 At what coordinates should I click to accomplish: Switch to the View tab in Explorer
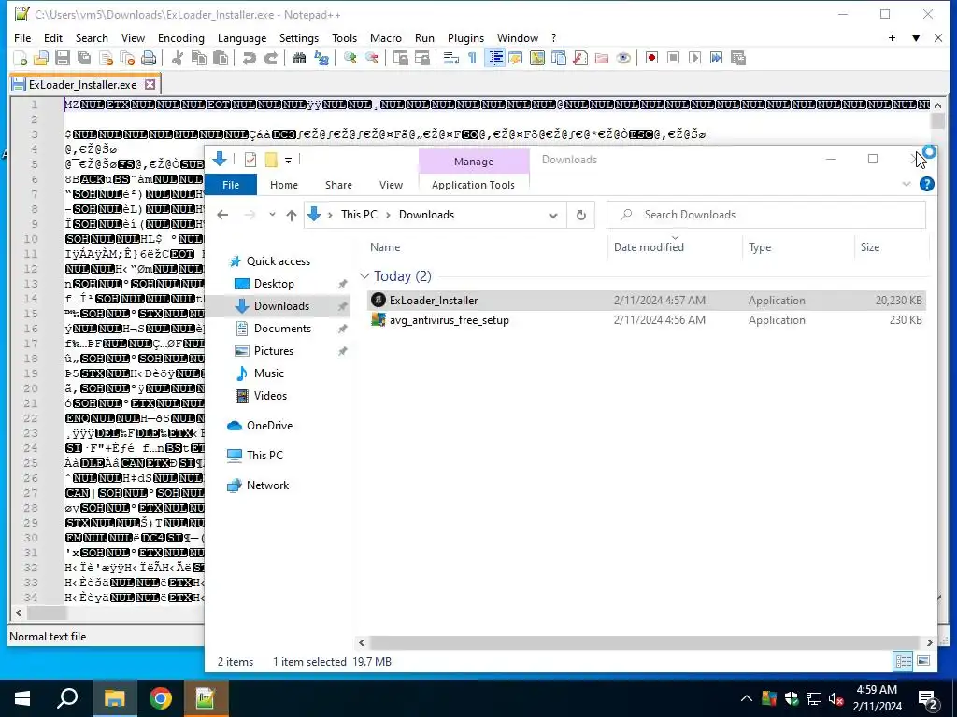coord(391,185)
